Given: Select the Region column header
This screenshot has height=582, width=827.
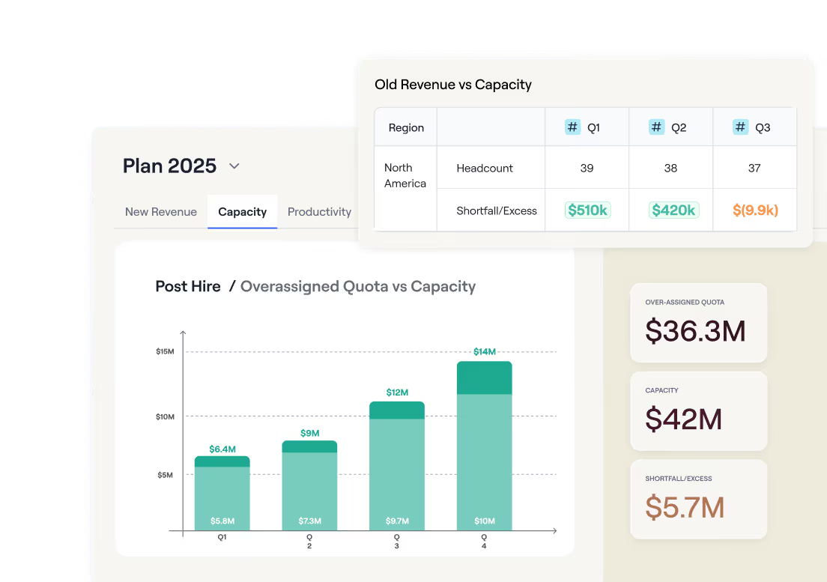Looking at the screenshot, I should point(406,127).
